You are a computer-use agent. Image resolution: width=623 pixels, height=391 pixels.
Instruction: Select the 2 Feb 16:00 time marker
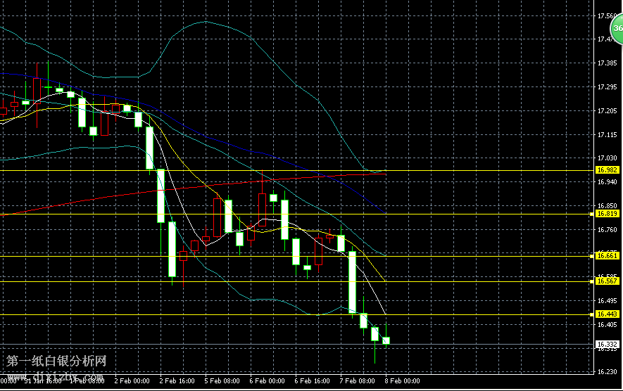click(177, 380)
